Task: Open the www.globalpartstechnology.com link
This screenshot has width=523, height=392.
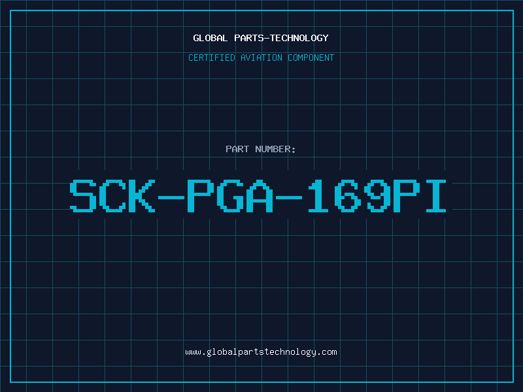Action: pos(261,352)
